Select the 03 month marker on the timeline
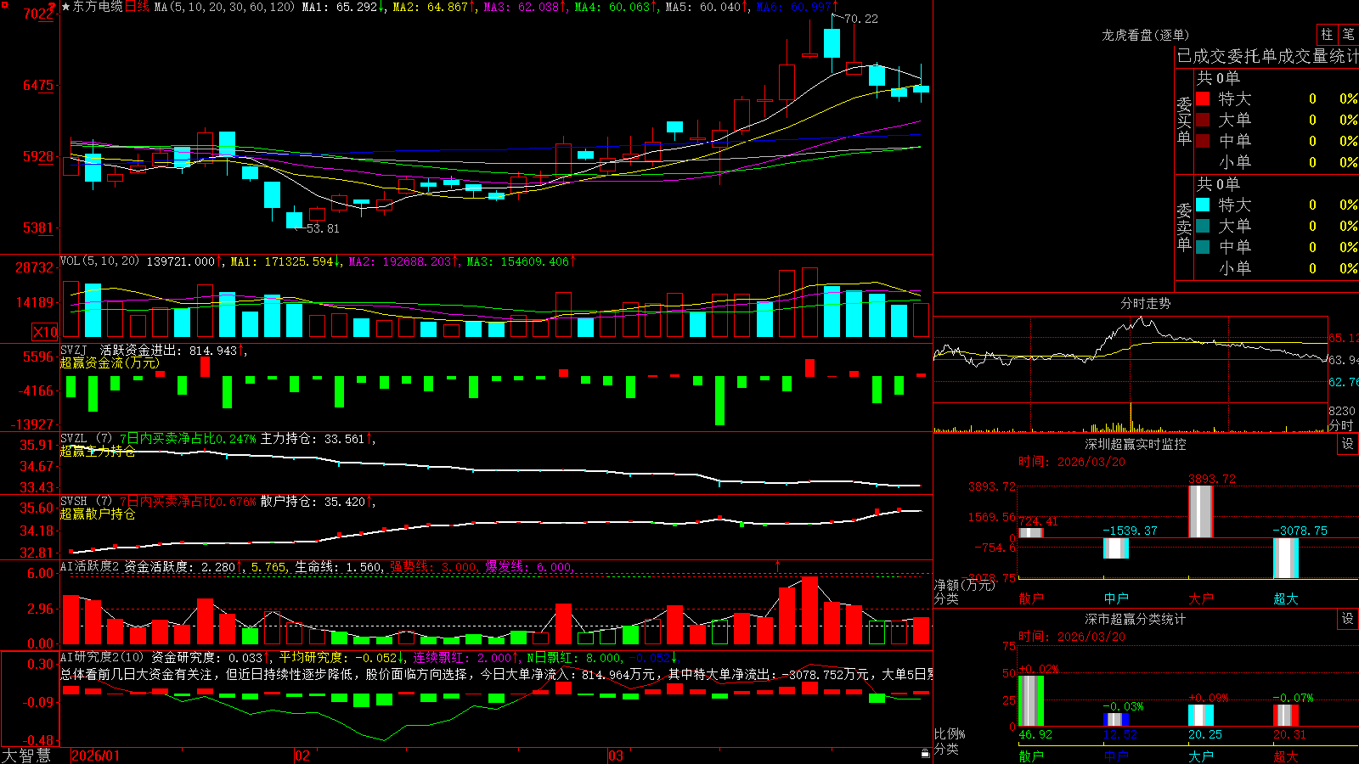Viewport: 1359px width, 764px height. [616, 756]
